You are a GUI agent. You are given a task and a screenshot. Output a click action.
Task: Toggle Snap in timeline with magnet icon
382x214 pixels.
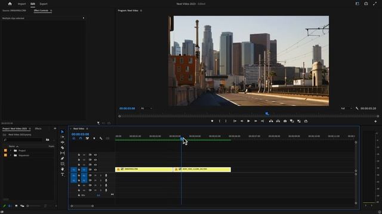point(81,139)
